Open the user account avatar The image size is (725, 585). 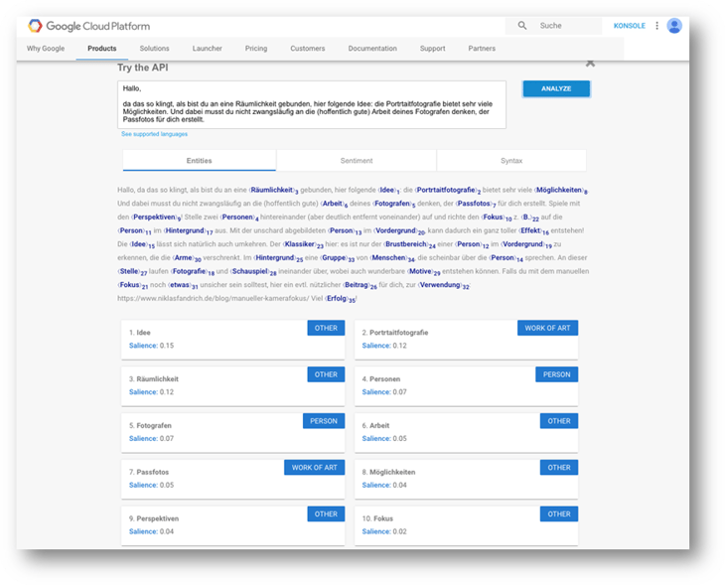click(674, 26)
